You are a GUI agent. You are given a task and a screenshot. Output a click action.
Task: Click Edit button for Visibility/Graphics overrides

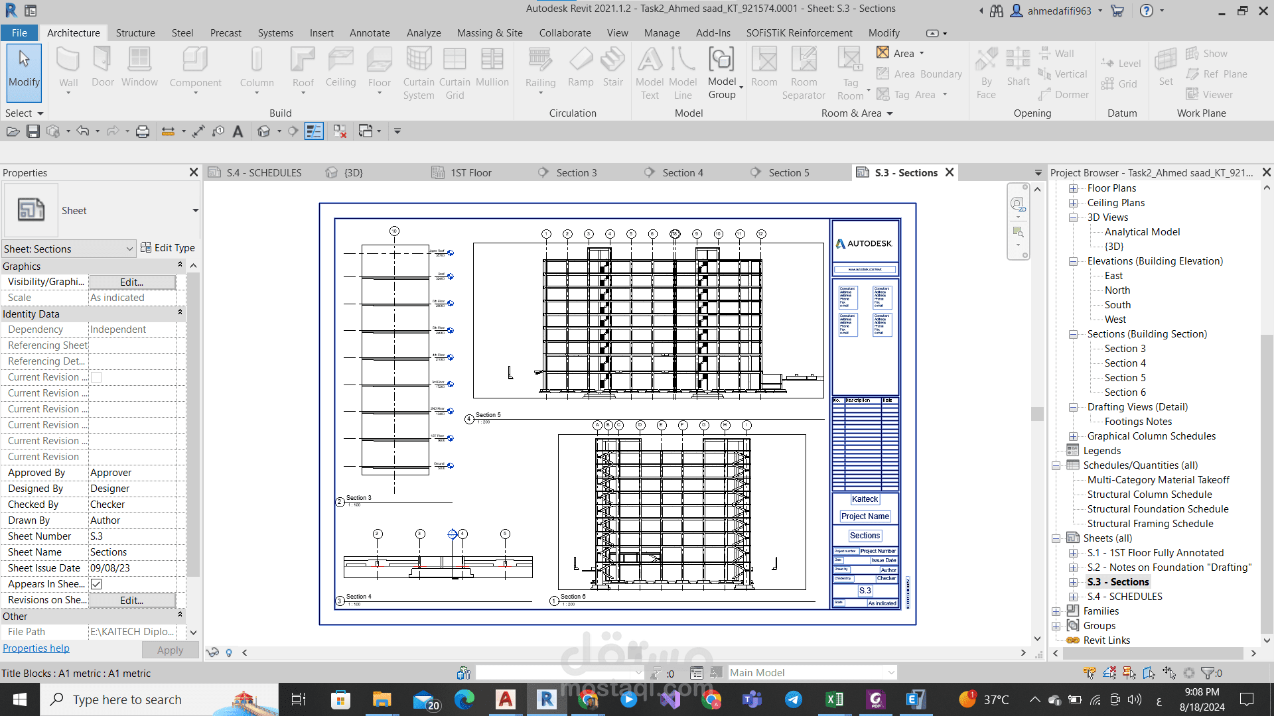click(x=131, y=282)
